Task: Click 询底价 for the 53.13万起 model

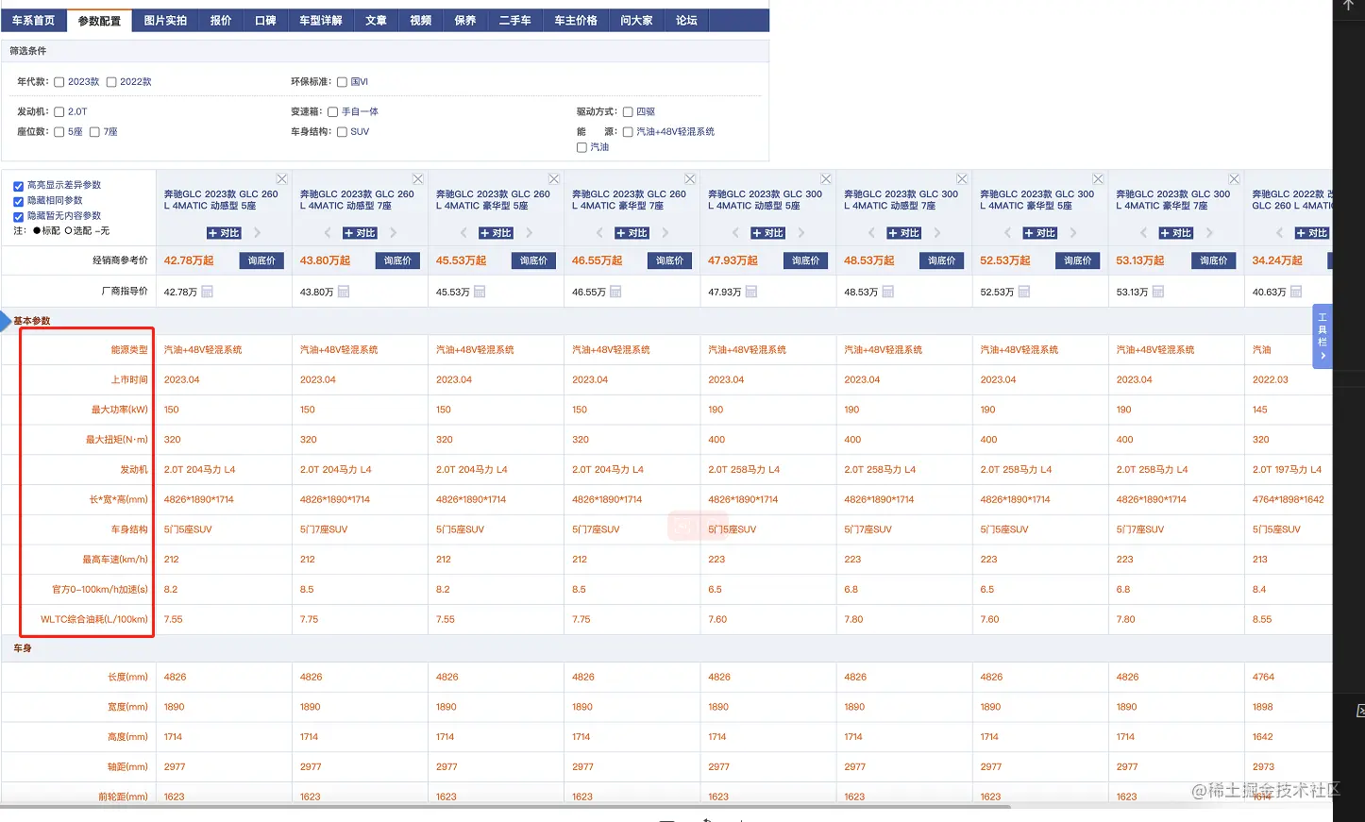Action: click(x=1213, y=260)
